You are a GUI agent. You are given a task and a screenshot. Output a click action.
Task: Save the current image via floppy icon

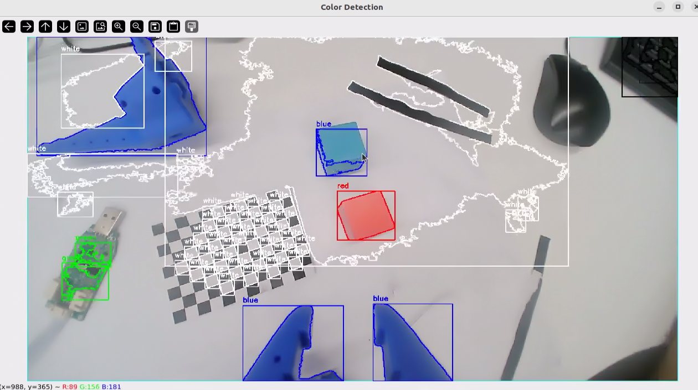155,27
